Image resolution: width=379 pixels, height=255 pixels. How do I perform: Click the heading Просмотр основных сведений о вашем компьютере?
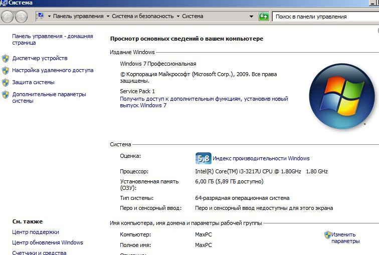(x=186, y=39)
